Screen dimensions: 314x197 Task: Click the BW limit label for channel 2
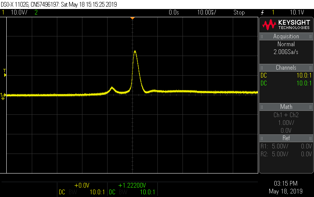123,192
